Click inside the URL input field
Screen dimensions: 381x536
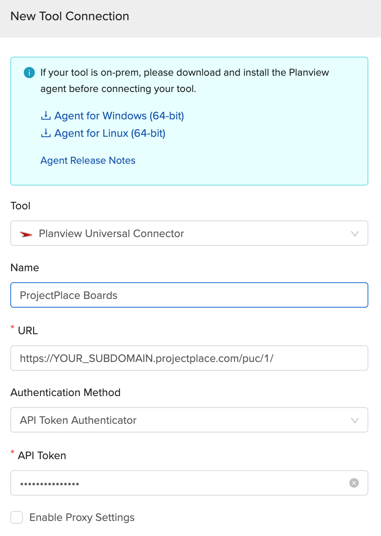point(189,358)
